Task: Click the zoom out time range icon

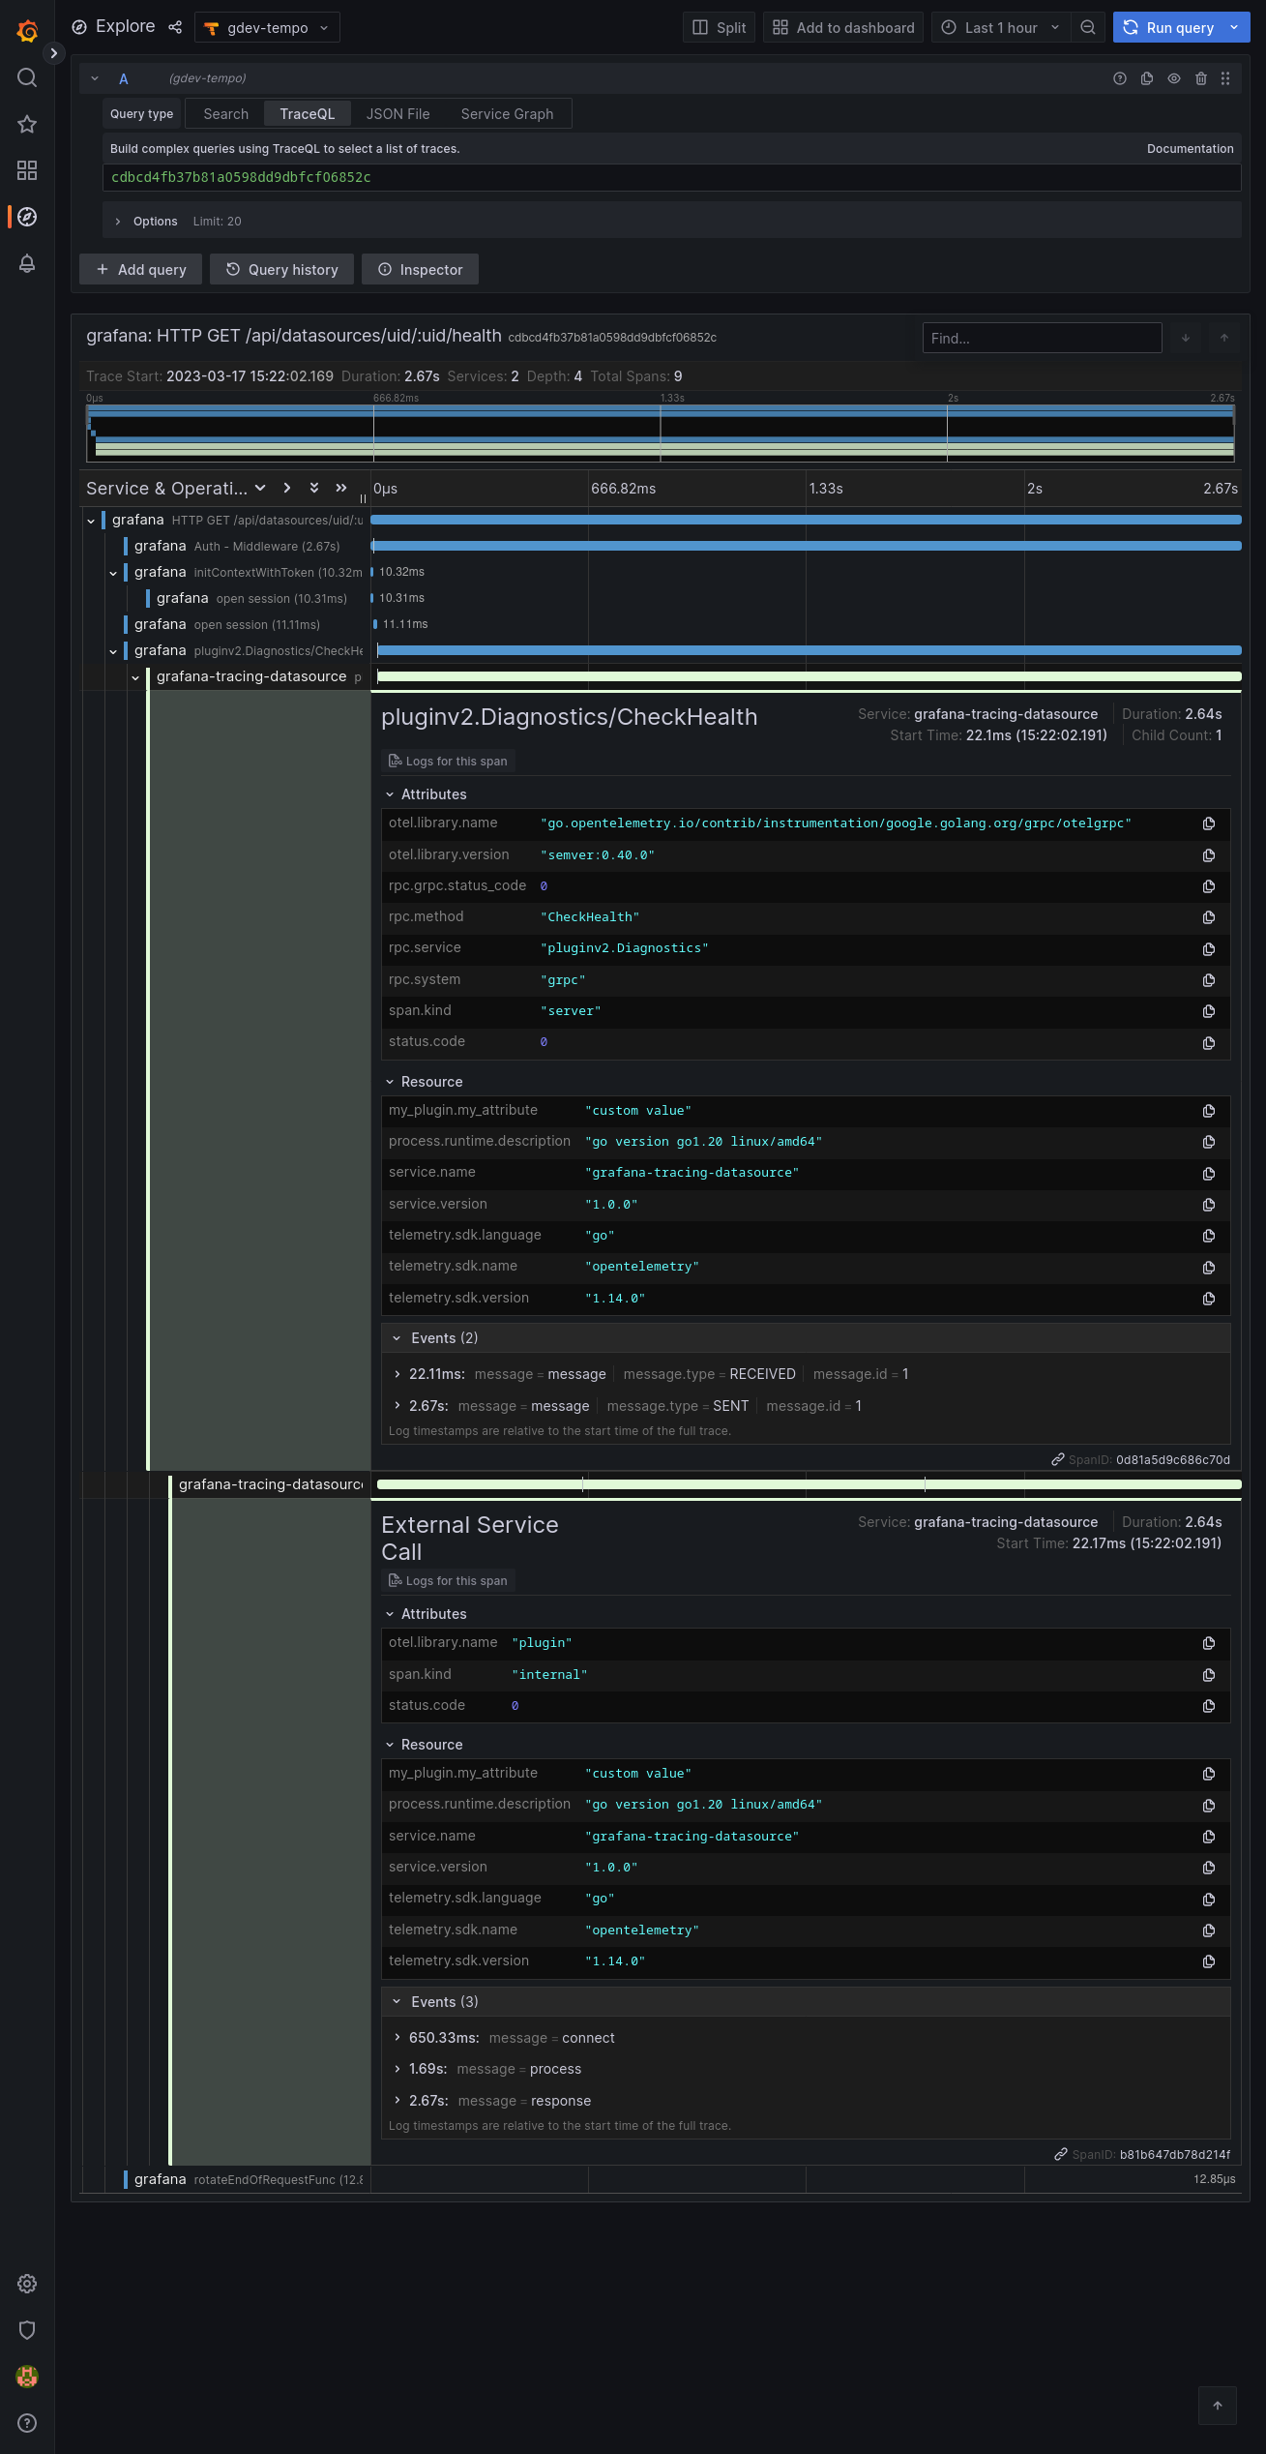Action: point(1088,27)
